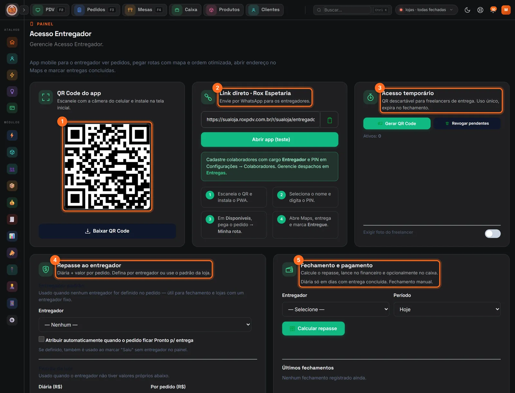Click the green card shortcut icon in sidebar
The height and width of the screenshot is (393, 515).
pos(12,108)
